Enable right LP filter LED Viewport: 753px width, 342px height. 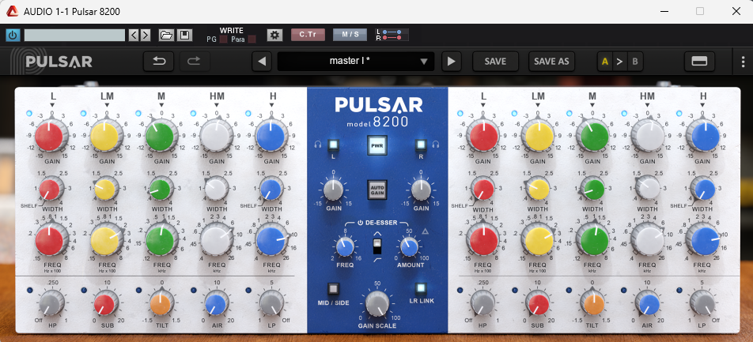point(679,290)
